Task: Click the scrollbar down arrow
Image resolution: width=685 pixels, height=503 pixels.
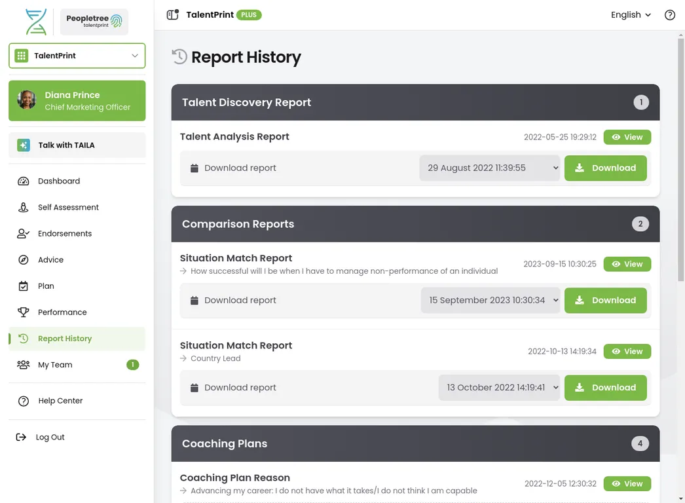Action: coord(681,498)
